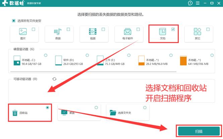Click the 75.3 GB/449 GB capacity text

point(115,64)
